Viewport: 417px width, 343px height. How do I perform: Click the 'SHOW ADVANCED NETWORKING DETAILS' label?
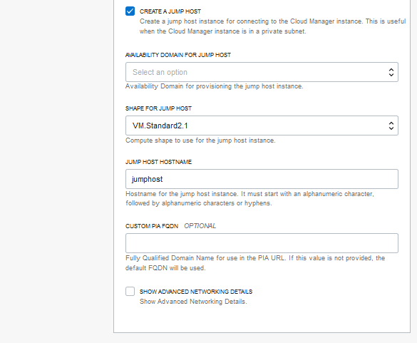click(196, 292)
